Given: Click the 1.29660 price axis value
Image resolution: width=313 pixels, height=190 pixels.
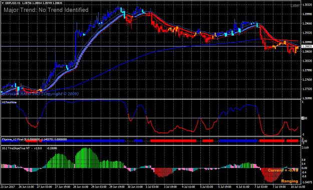Looking at the screenshot, I should coord(307,24).
